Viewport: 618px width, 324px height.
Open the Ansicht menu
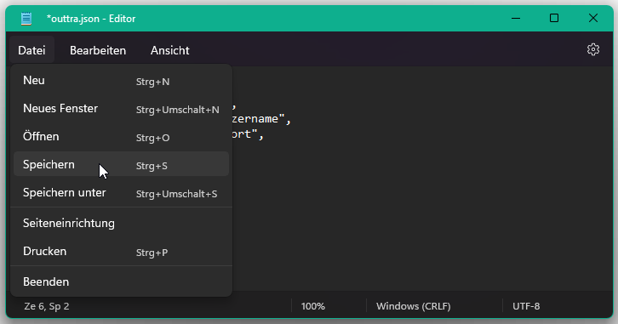point(170,50)
